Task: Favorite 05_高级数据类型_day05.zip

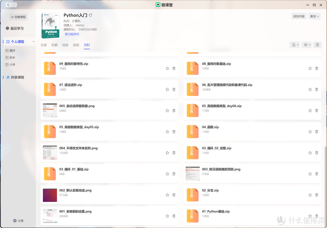Action: point(167,132)
